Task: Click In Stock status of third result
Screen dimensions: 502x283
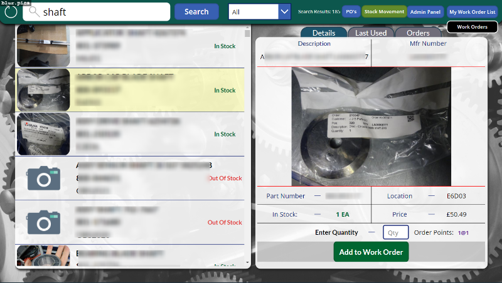Action: point(225,134)
